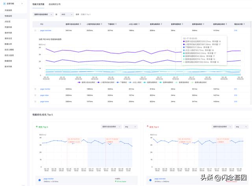The image size is (252, 186).
Task: Open the AVG aggregation dropdown above the table
Action: tap(67, 14)
